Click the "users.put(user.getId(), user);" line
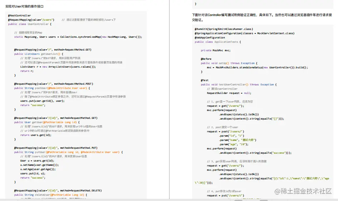This screenshot has width=338, height=201. click(42, 101)
